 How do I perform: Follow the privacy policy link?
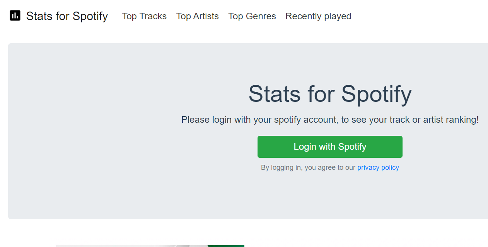point(378,167)
